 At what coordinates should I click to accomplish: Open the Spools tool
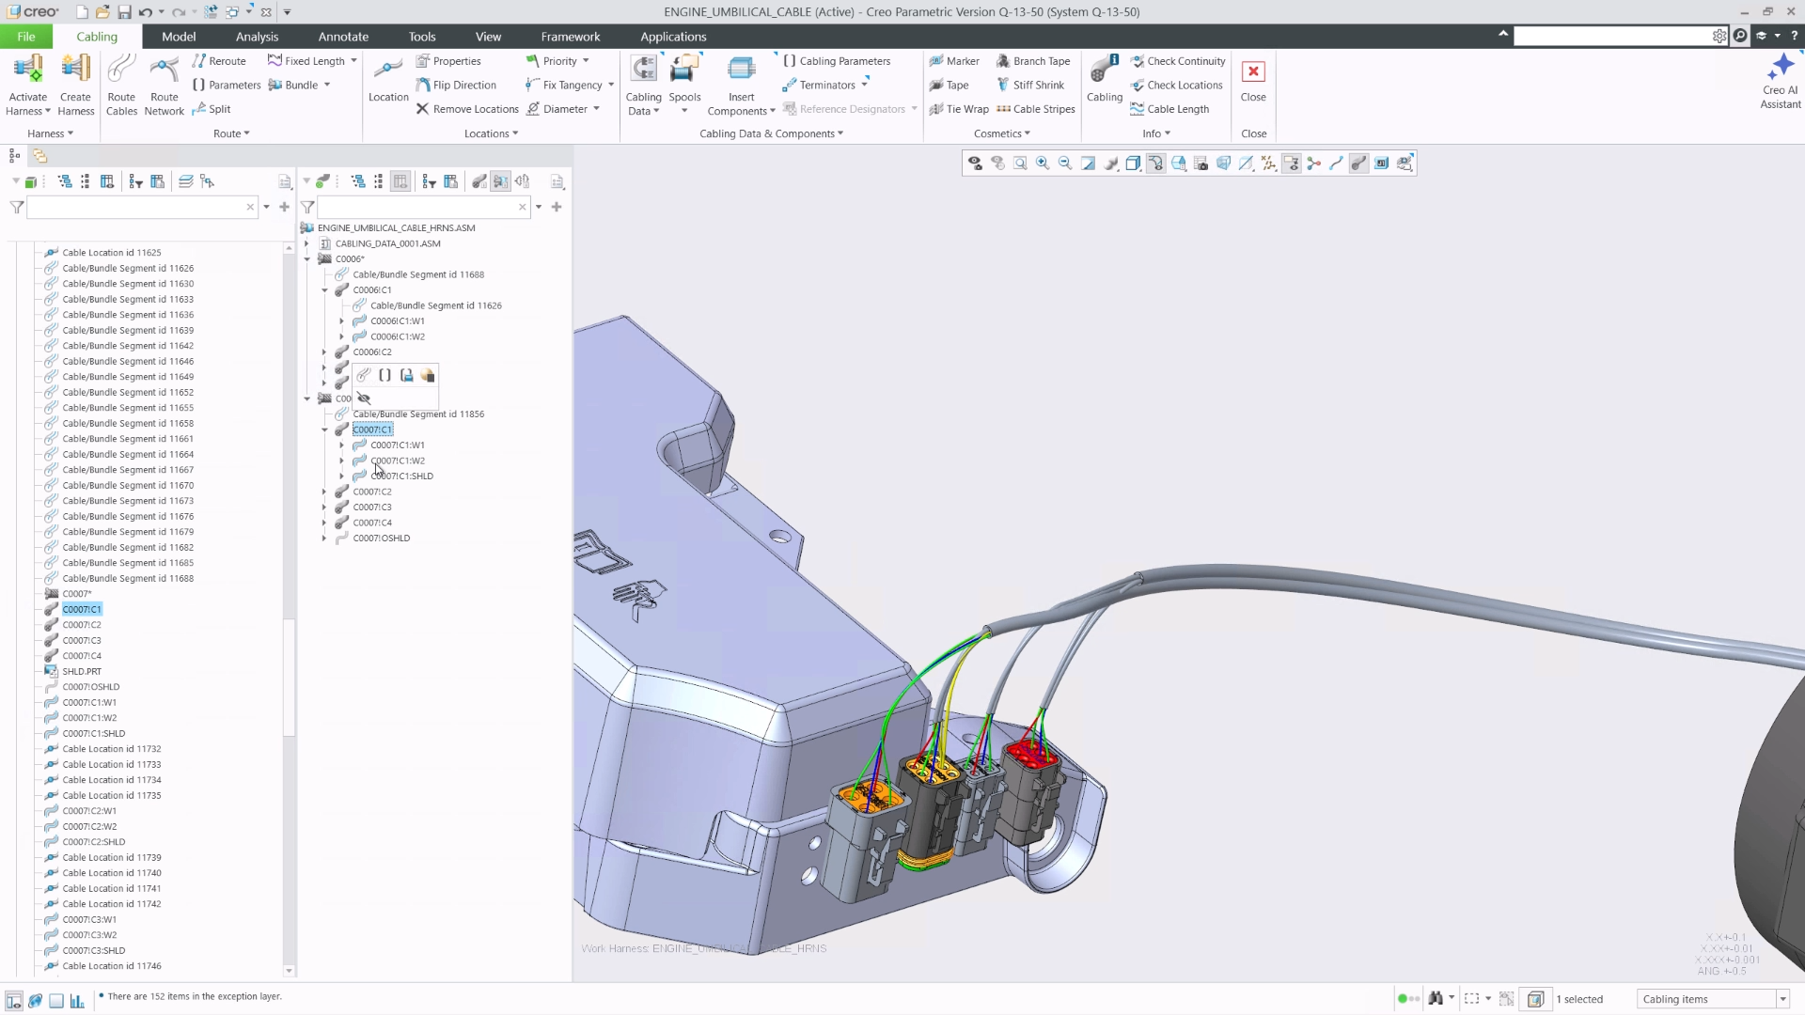(x=684, y=85)
